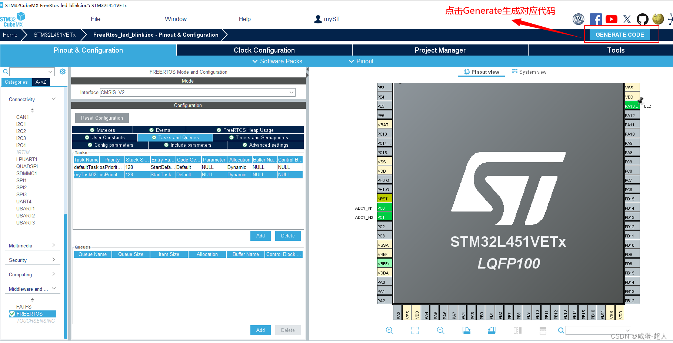Open the File menu
This screenshot has width=673, height=343.
pos(96,19)
